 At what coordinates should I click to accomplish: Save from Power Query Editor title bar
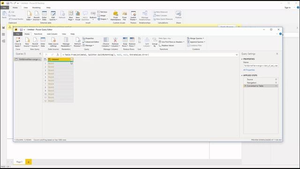pyautogui.click(x=21, y=30)
